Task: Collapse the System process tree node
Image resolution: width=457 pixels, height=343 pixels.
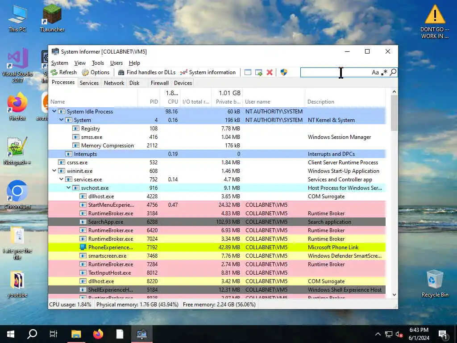Action: (x=61, y=120)
